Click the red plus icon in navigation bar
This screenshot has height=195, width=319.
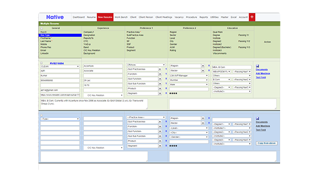(252, 17)
